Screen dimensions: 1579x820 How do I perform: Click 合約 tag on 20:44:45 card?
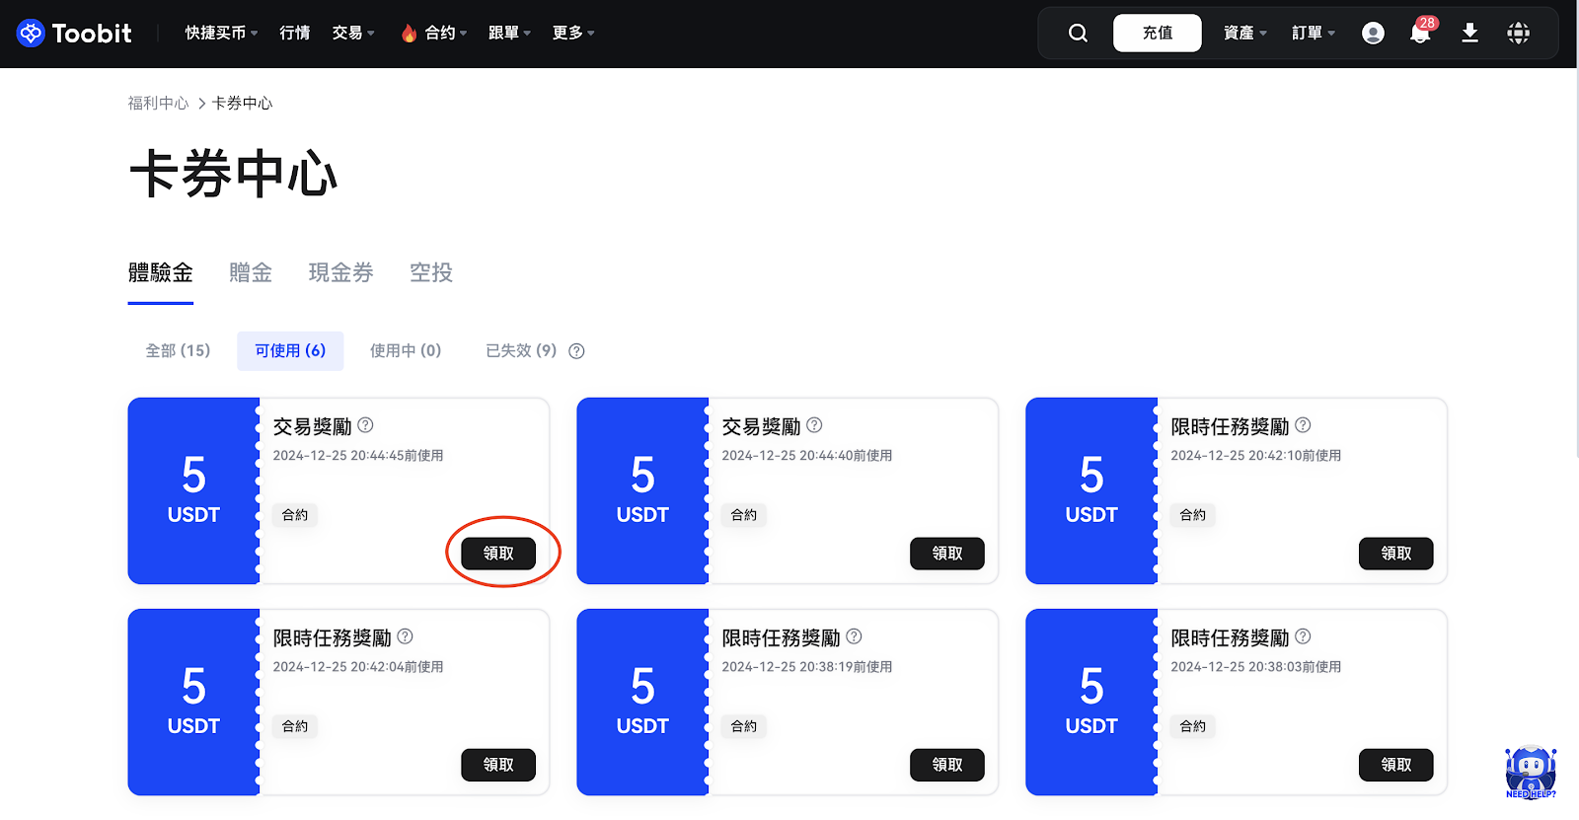click(x=295, y=515)
